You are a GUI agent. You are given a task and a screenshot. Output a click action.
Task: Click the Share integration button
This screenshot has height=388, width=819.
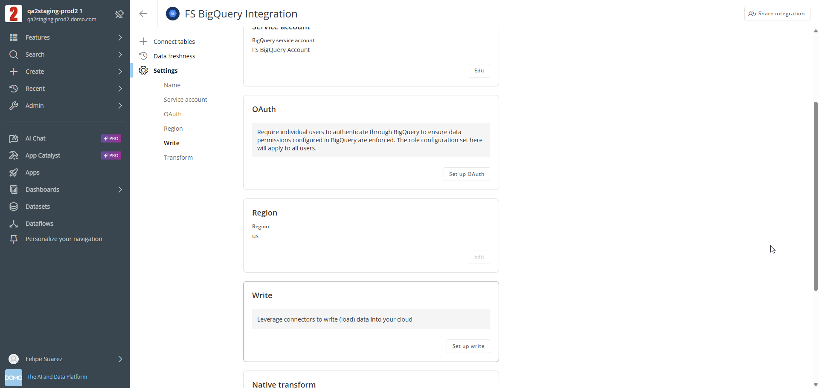pos(777,14)
